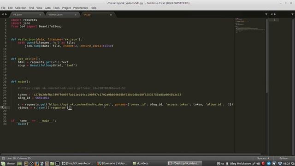Click right pane's right tab arrow

click(x=275, y=14)
